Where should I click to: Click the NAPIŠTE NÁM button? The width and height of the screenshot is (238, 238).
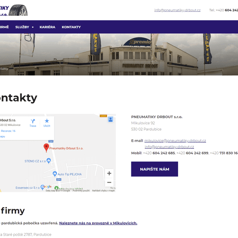point(155,169)
